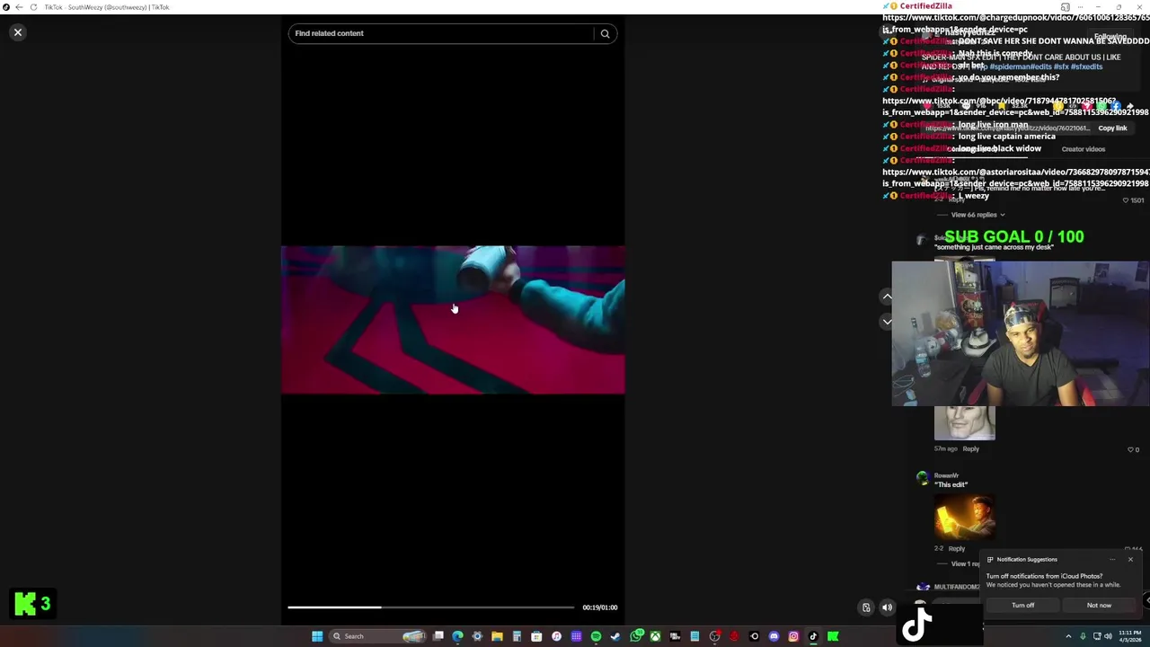The width and height of the screenshot is (1150, 647).
Task: Click the taskbar Search box
Action: tap(377, 636)
